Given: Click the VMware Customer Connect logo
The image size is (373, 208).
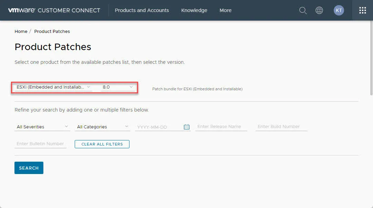Looking at the screenshot, I should pyautogui.click(x=53, y=10).
